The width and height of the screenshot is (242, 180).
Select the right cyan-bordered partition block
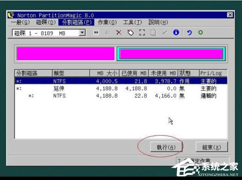click(171, 54)
